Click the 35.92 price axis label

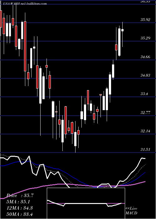tap(145, 19)
